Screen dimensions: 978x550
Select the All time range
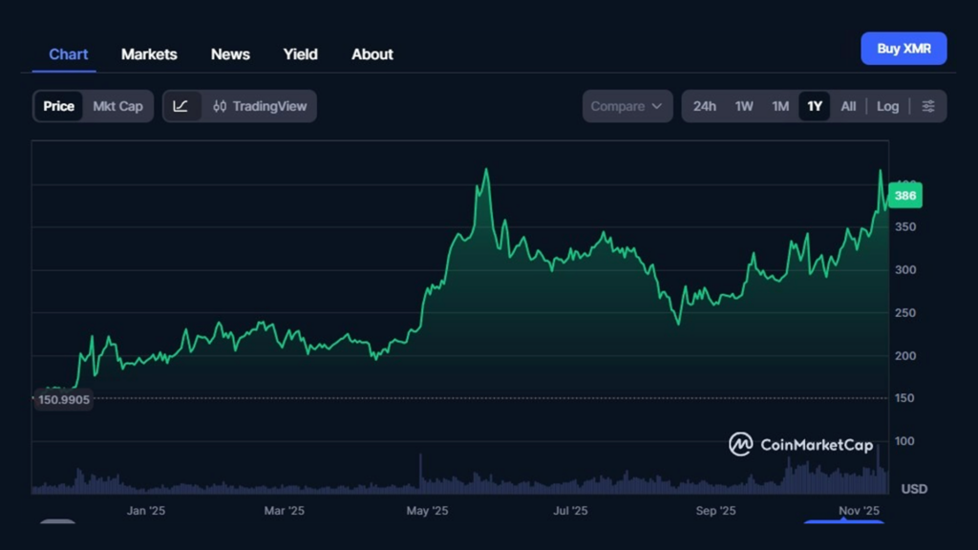848,106
